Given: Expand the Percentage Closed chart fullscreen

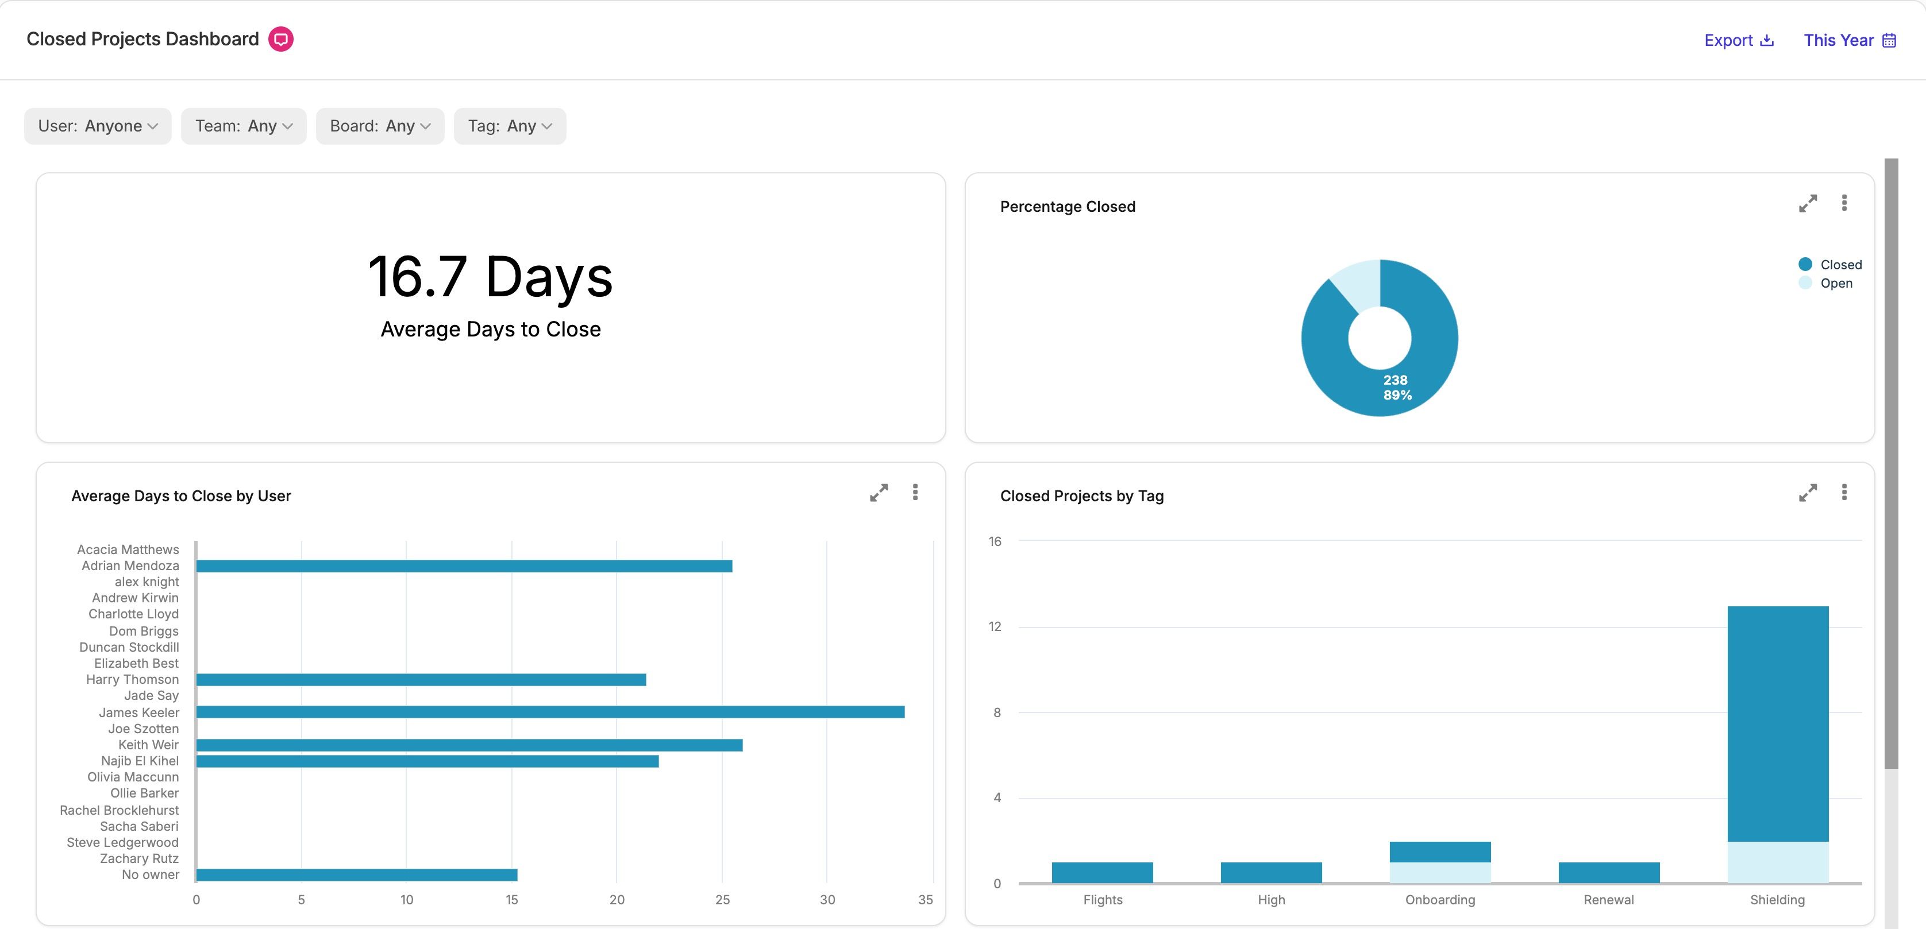Looking at the screenshot, I should 1808,203.
